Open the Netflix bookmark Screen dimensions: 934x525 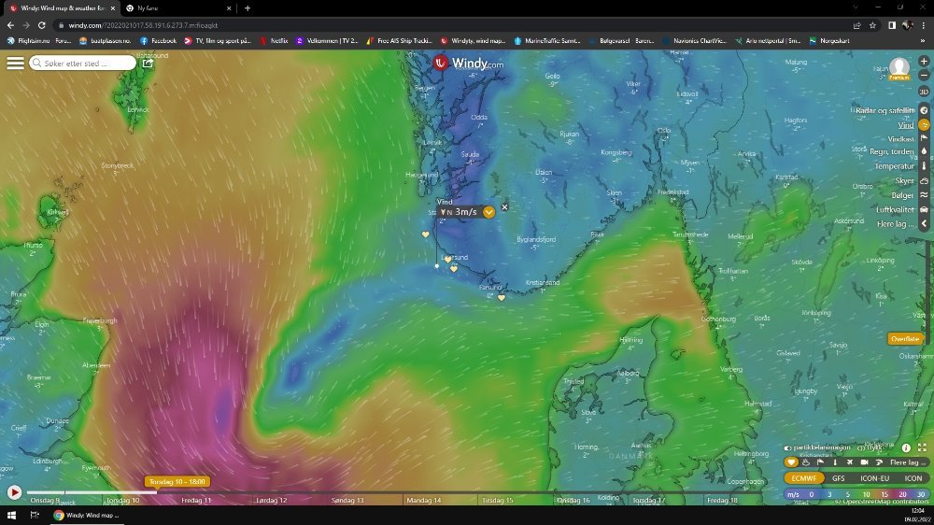[x=274, y=41]
